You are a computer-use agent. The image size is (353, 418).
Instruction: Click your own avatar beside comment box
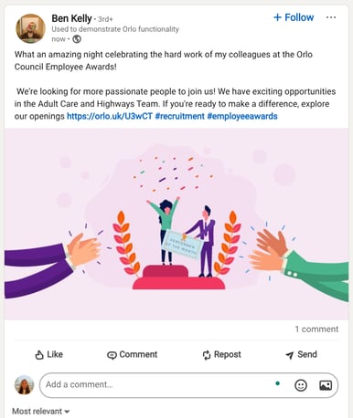tap(24, 385)
